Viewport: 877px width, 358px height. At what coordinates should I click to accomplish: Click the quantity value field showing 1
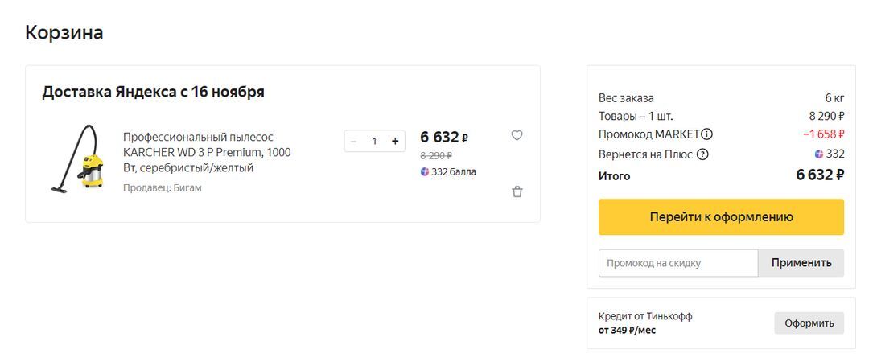coord(374,141)
